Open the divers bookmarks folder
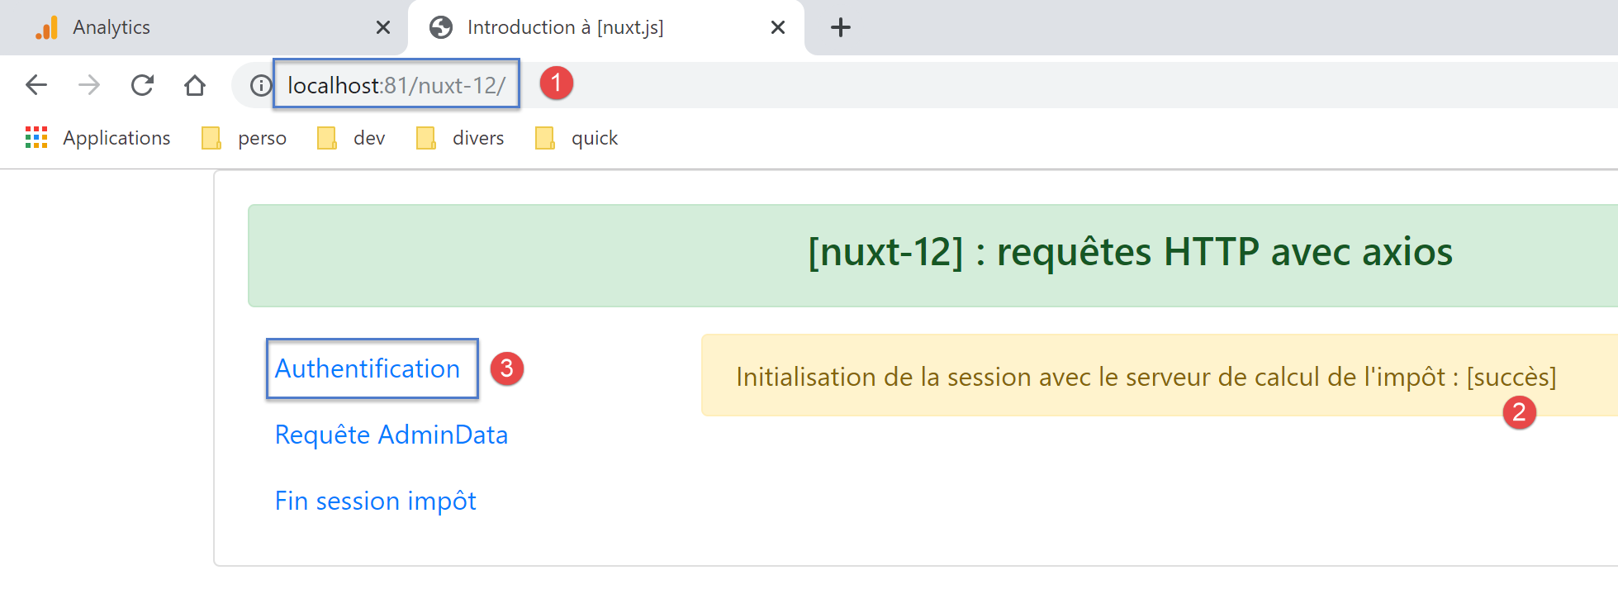 tap(461, 138)
